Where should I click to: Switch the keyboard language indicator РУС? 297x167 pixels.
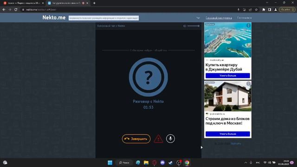point(258,163)
